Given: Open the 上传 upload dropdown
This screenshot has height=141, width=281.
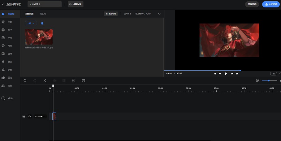Looking at the screenshot, I should [31, 23].
